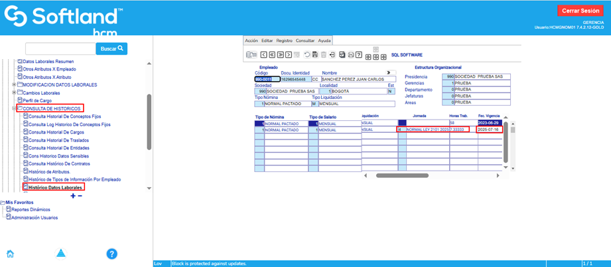Open the home icon at bottom left
Viewport: 611px width, 267px height.
pos(10,253)
